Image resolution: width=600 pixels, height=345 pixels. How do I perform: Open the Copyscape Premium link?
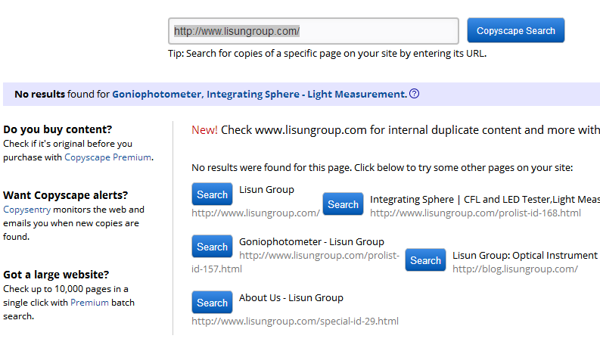click(x=107, y=157)
